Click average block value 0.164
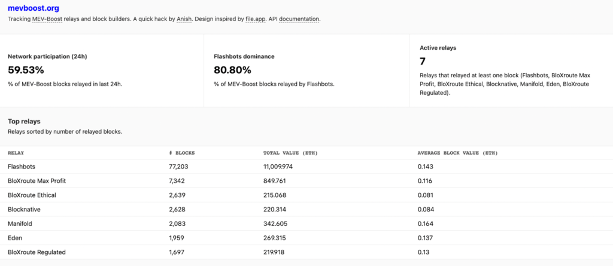This screenshot has width=613, height=266. pyautogui.click(x=426, y=223)
